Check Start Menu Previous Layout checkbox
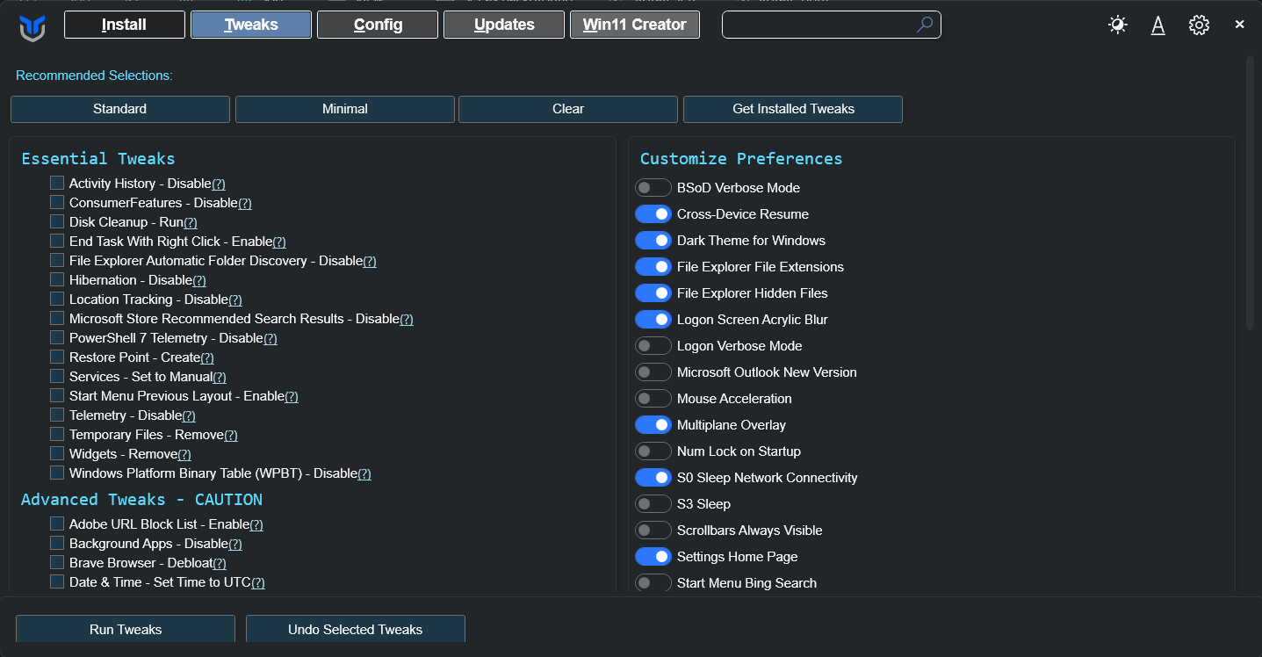 (x=57, y=395)
